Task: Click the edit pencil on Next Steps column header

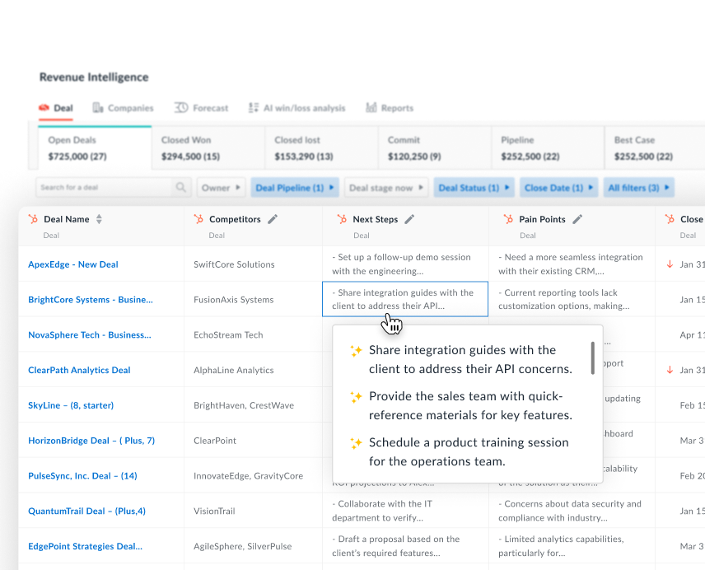Action: pos(409,220)
